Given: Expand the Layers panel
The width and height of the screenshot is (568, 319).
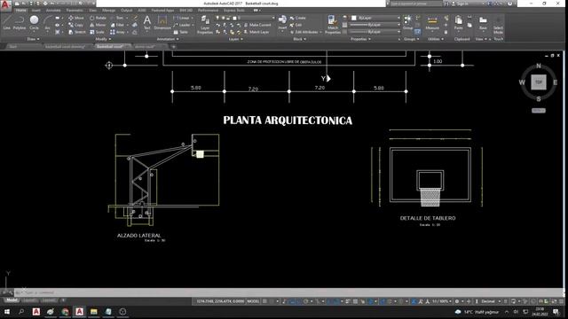Looking at the screenshot, I should coord(235,39).
